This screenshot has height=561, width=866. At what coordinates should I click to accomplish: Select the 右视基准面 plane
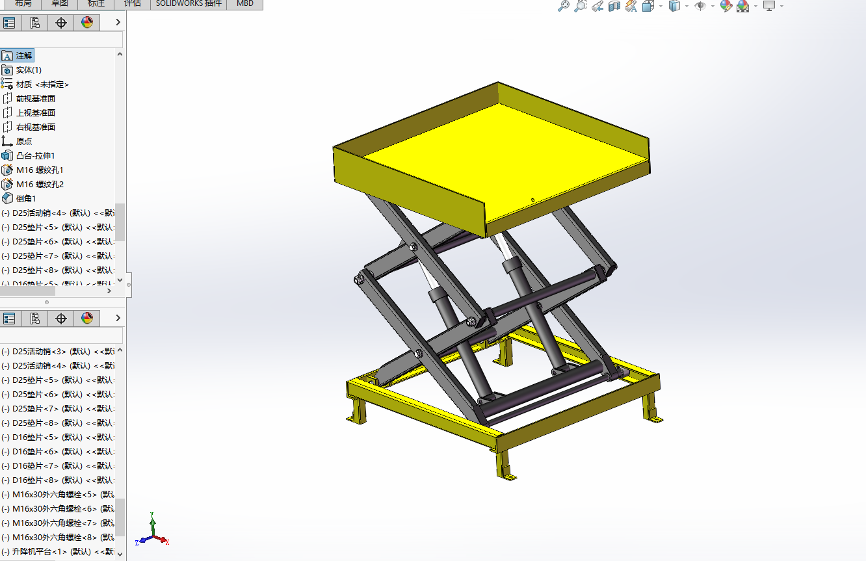[29, 127]
